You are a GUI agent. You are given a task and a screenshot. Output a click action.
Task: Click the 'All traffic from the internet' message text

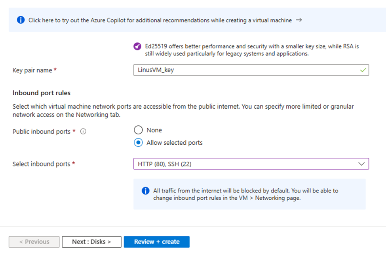tap(245, 194)
